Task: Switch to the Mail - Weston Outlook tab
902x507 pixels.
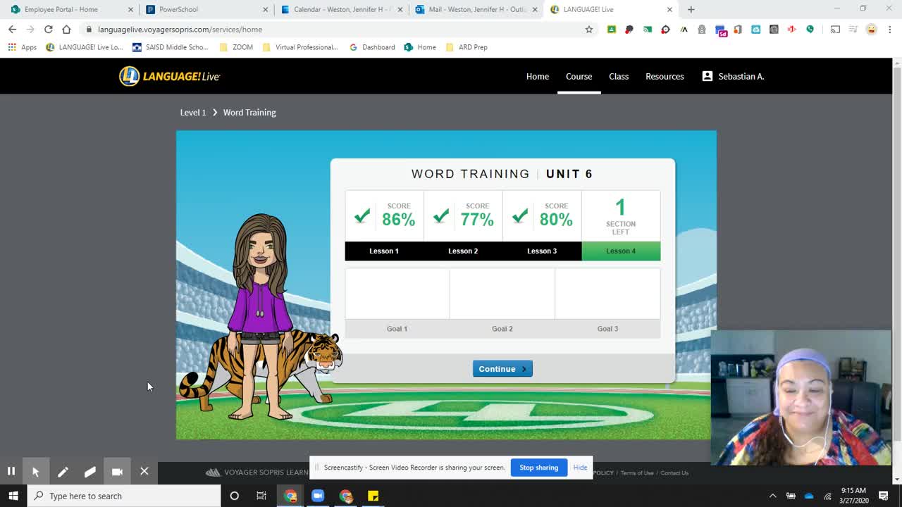Action: point(476,9)
